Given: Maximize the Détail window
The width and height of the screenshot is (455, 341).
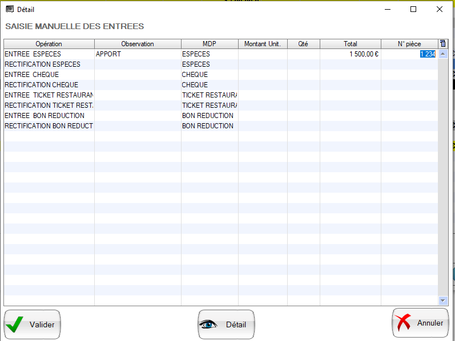Looking at the screenshot, I should (413, 9).
